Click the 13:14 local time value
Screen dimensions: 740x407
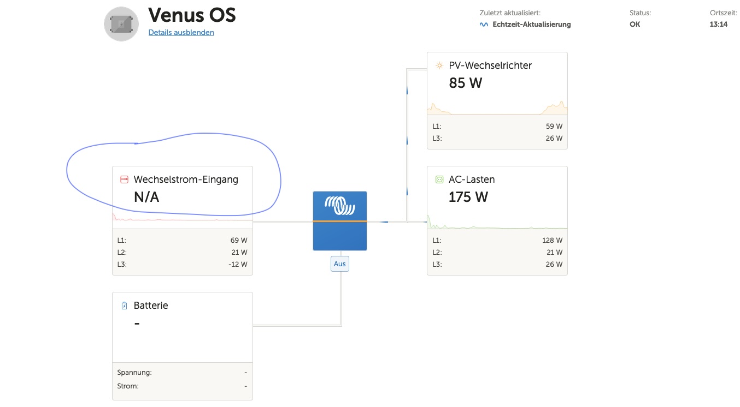pyautogui.click(x=719, y=25)
